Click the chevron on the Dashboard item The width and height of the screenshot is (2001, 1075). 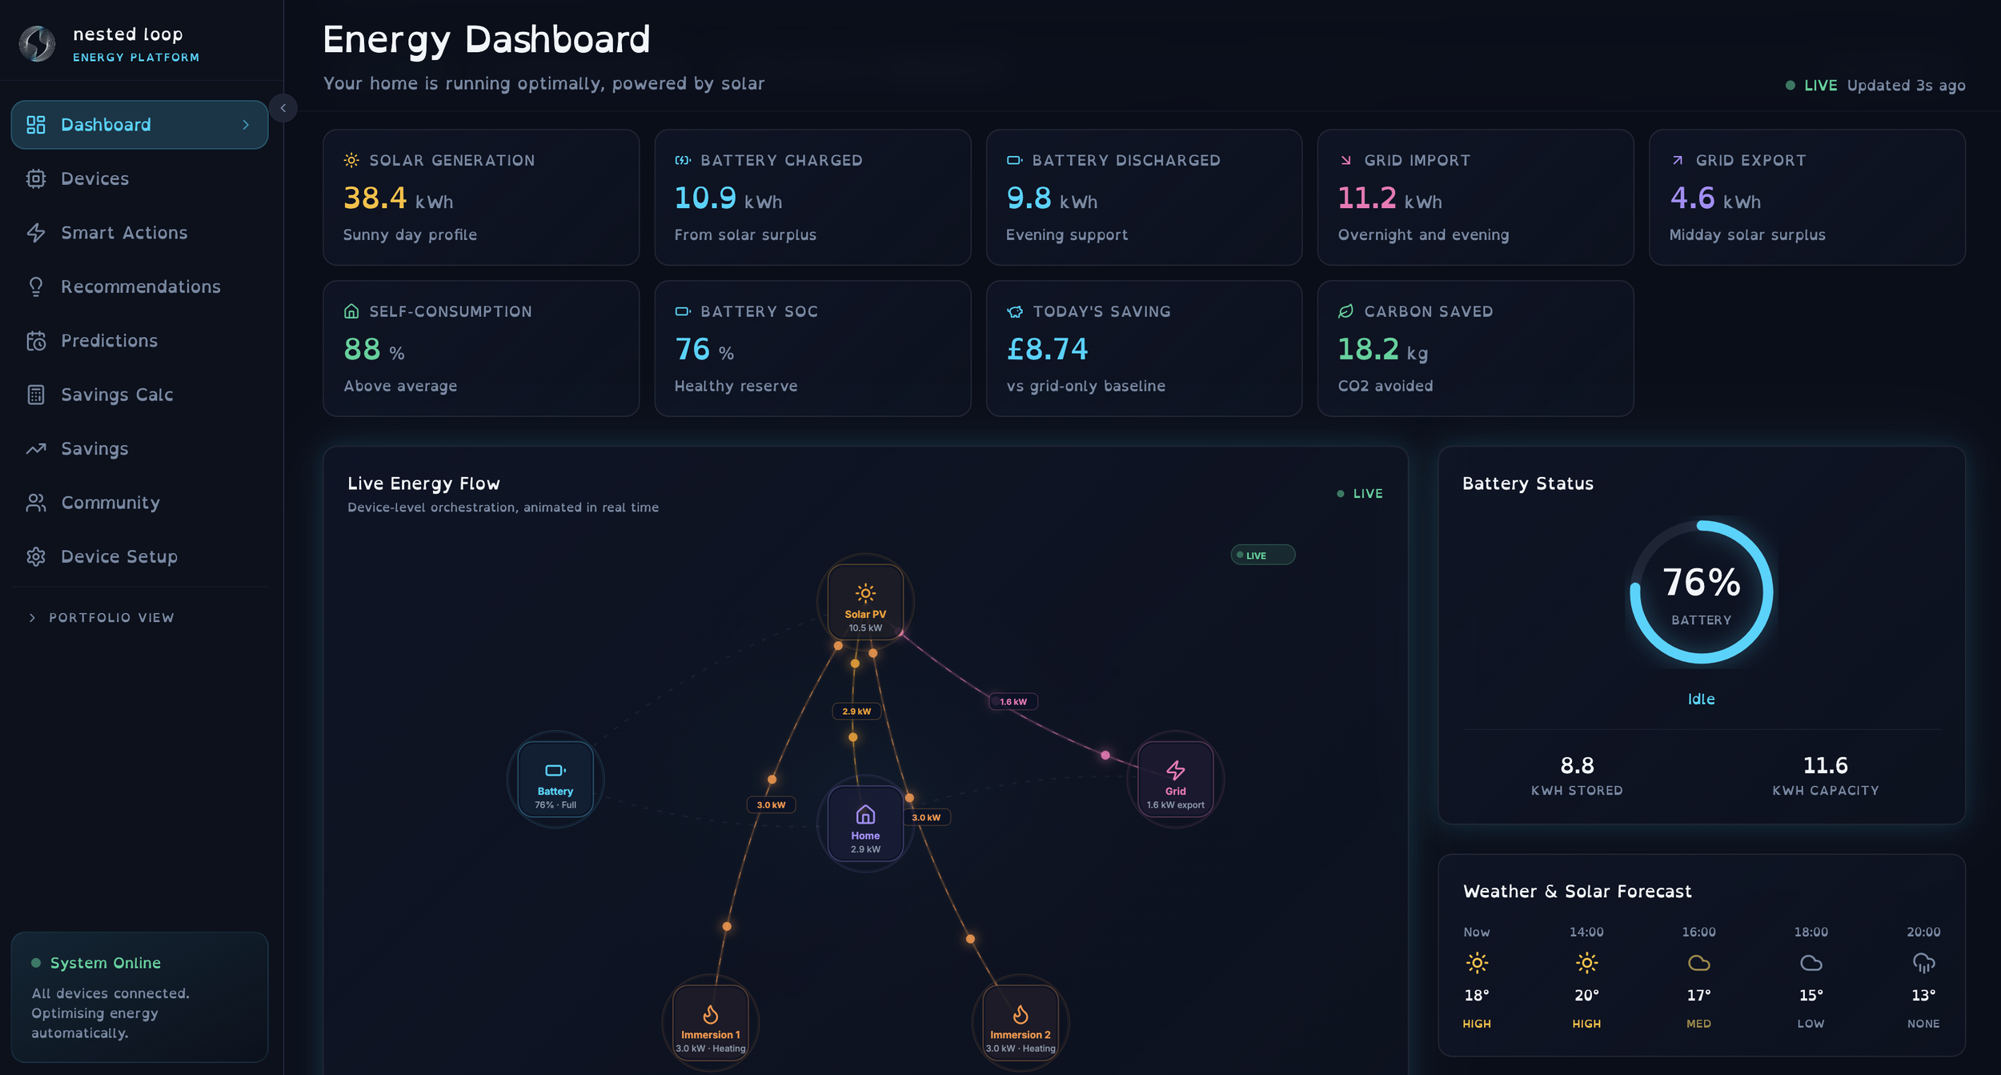(x=246, y=125)
